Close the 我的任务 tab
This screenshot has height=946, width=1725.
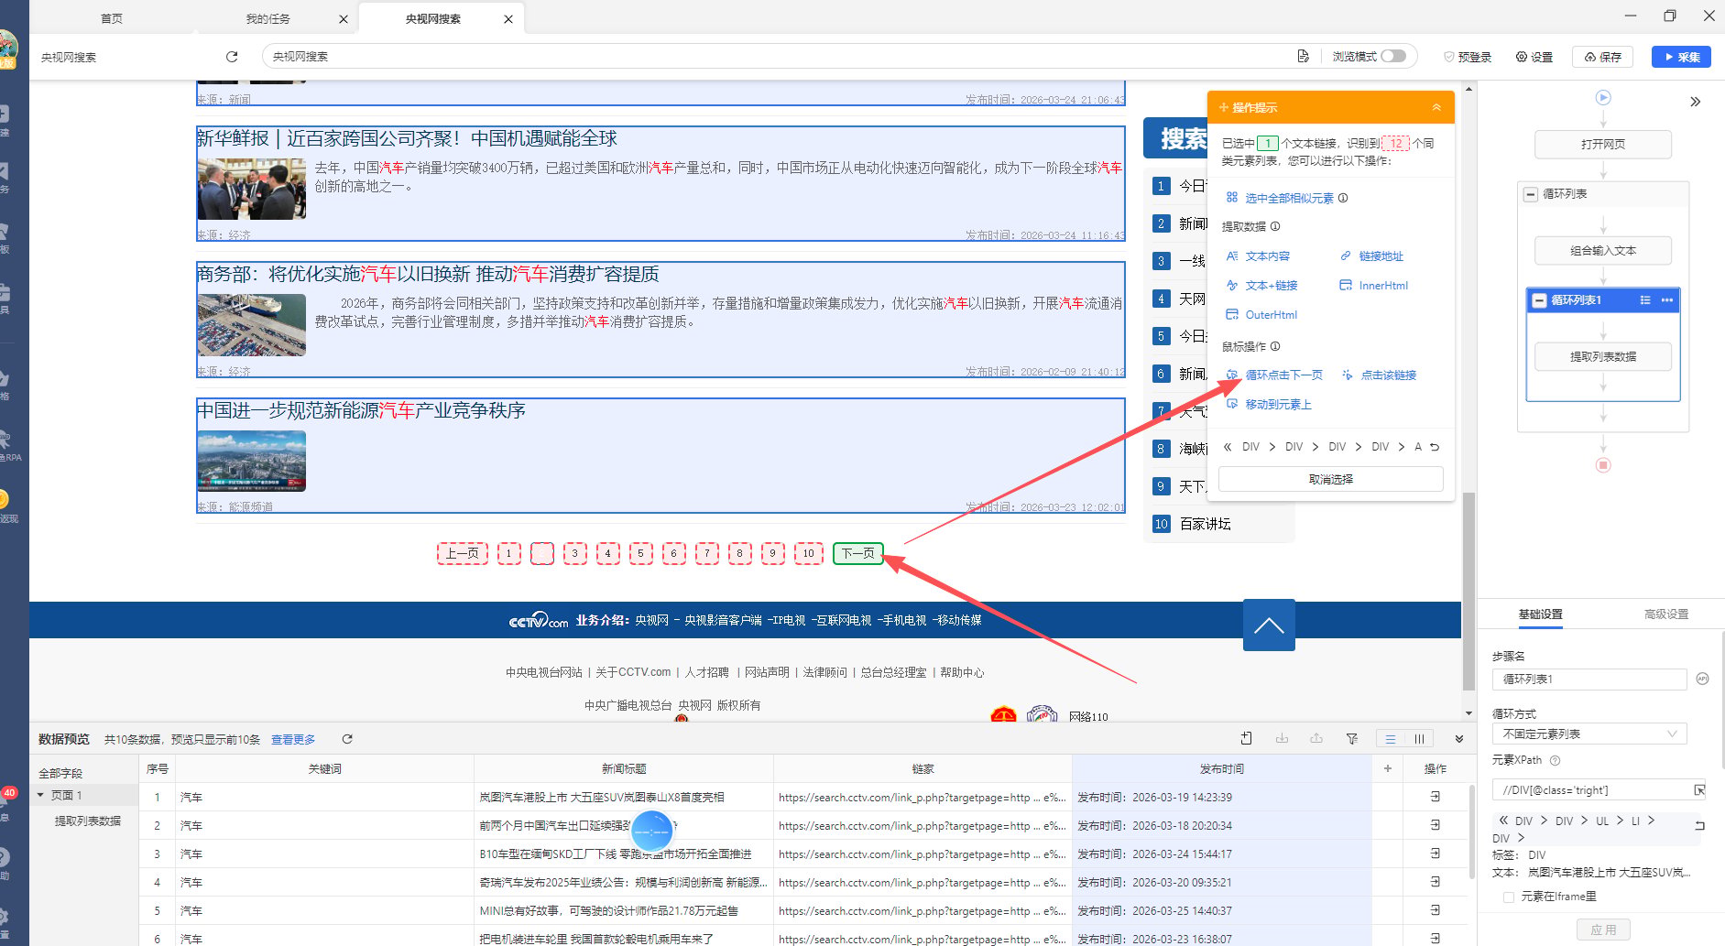tap(344, 18)
